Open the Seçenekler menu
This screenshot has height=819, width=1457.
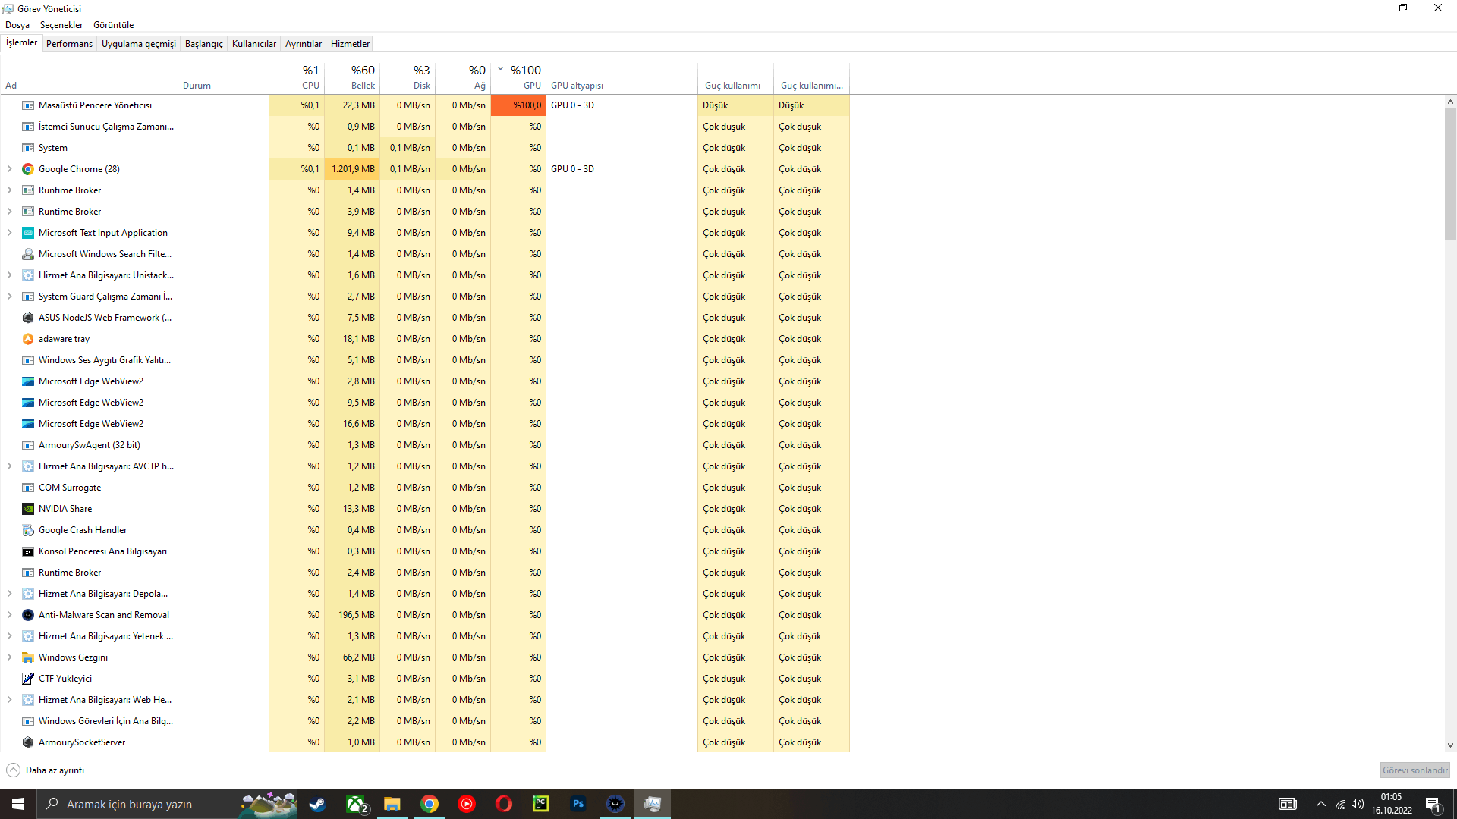[x=61, y=25]
